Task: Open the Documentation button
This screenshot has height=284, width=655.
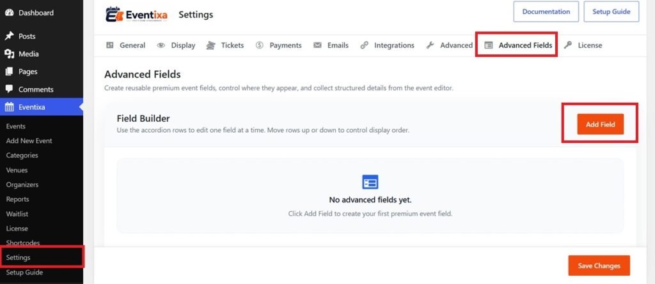Action: point(546,11)
